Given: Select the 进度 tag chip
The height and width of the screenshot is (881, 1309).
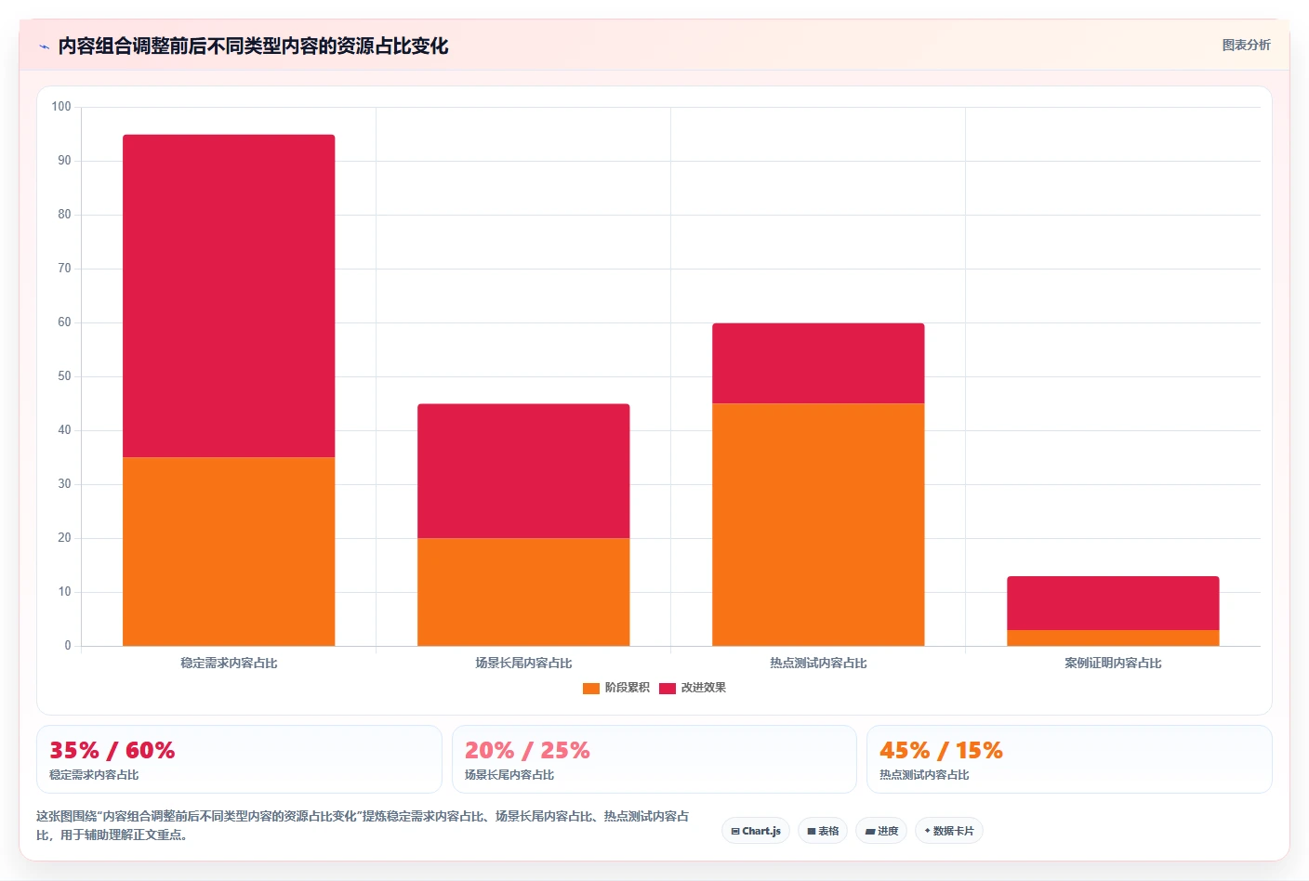Looking at the screenshot, I should click(881, 831).
